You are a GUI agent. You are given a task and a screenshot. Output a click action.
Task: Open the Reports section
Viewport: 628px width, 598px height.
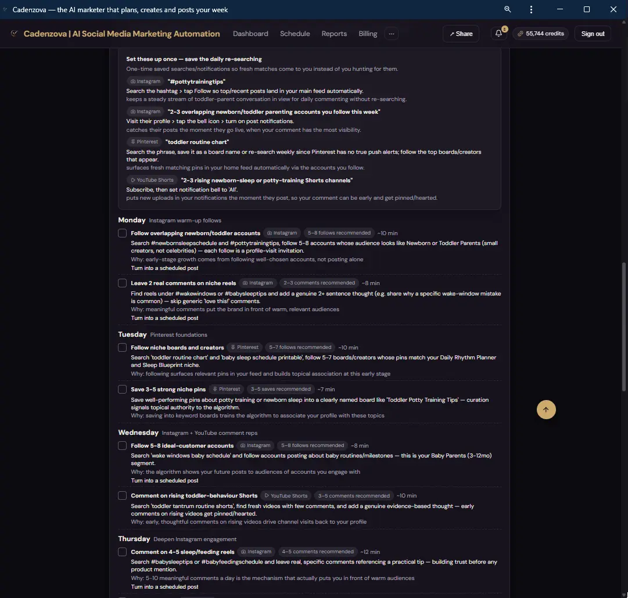[334, 34]
